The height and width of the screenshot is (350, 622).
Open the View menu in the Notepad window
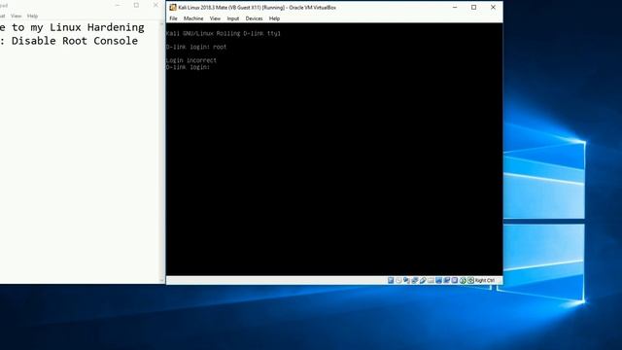click(x=16, y=16)
